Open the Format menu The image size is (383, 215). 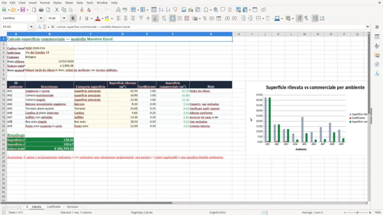pyautogui.click(x=45, y=2)
